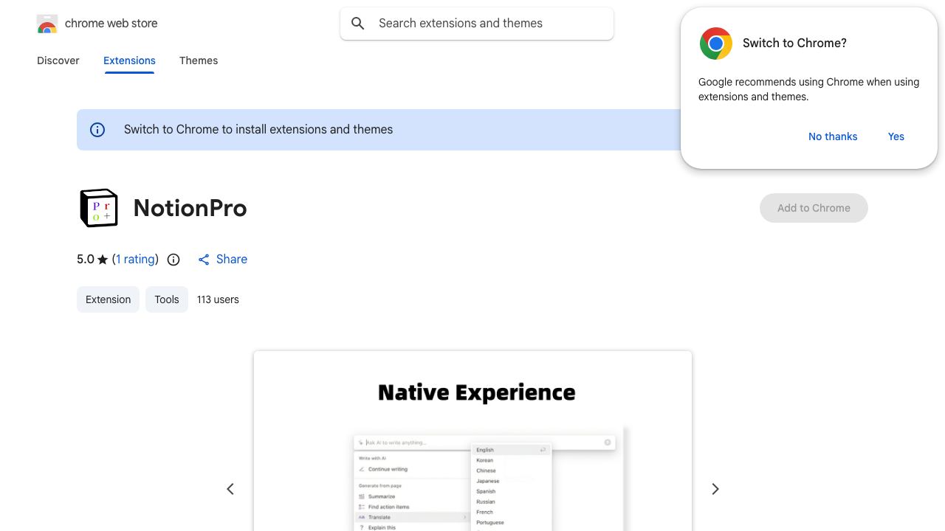Open the '1 rating' link
The height and width of the screenshot is (531, 945).
(136, 260)
